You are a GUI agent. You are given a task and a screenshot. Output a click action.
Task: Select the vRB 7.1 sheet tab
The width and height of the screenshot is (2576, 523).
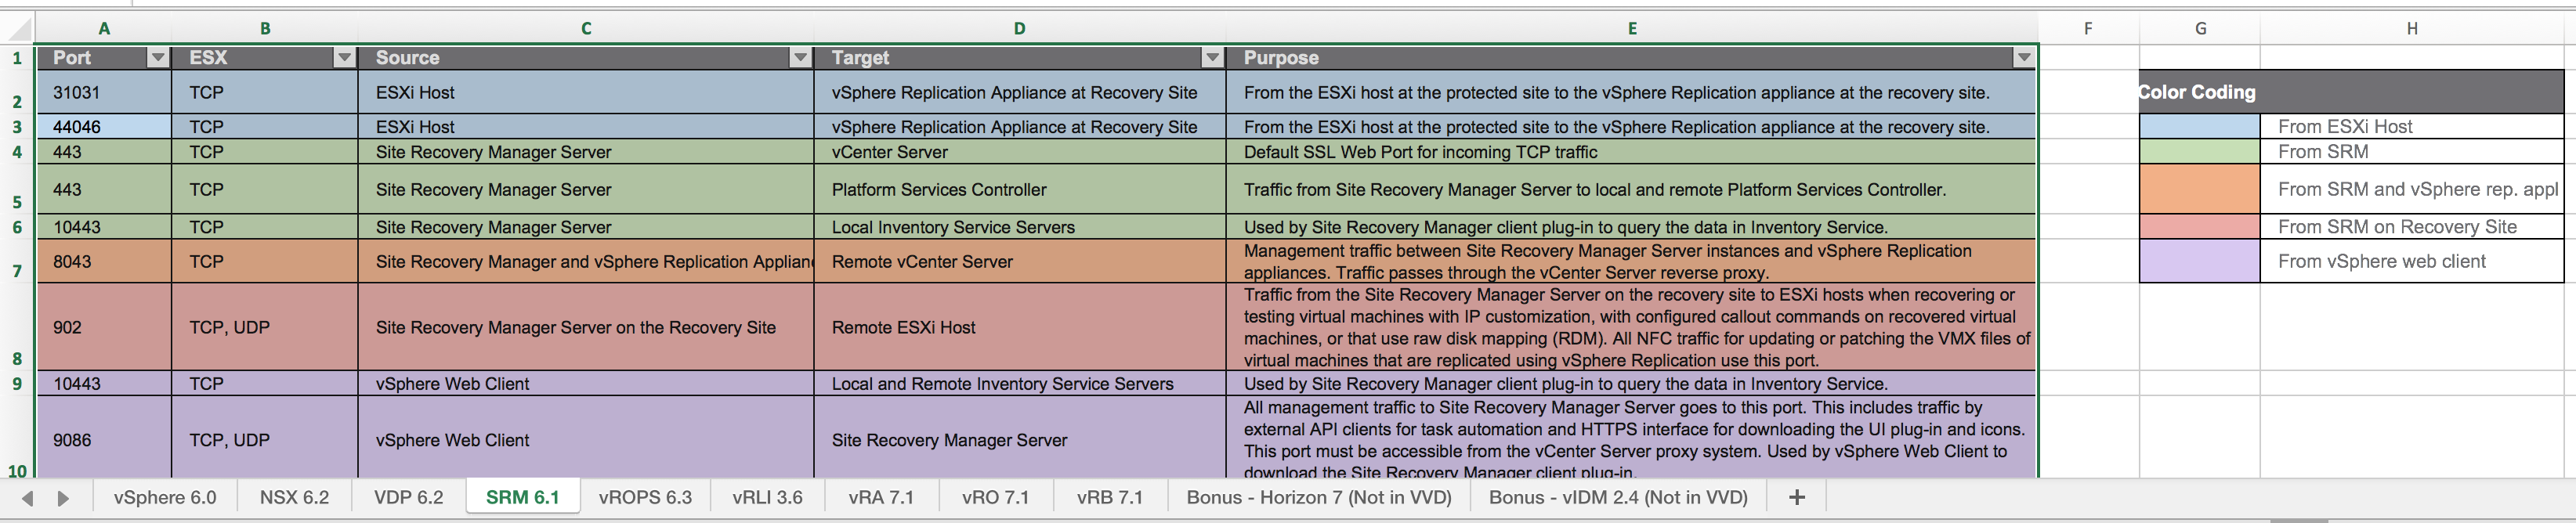[1109, 497]
